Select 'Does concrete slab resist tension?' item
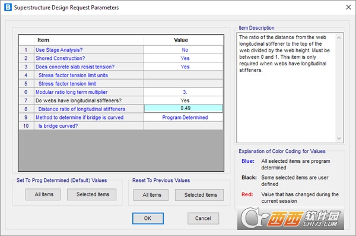Viewport: 356px width, 236px height. click(x=89, y=67)
